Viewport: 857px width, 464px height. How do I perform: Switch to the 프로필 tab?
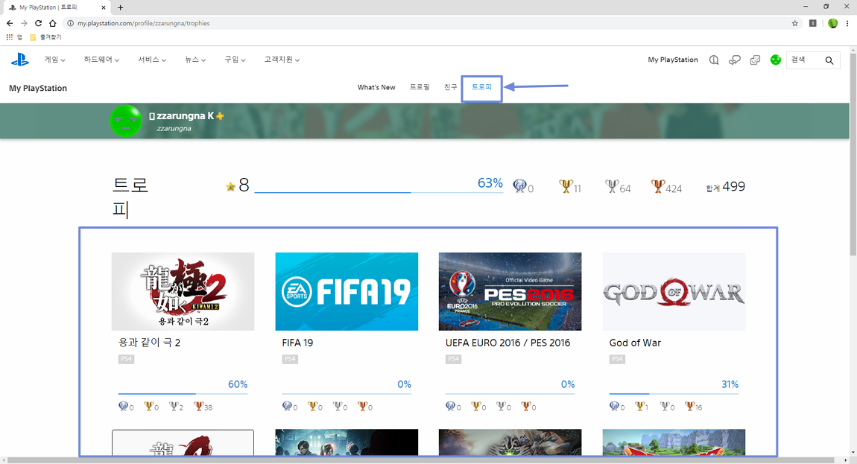[x=420, y=87]
